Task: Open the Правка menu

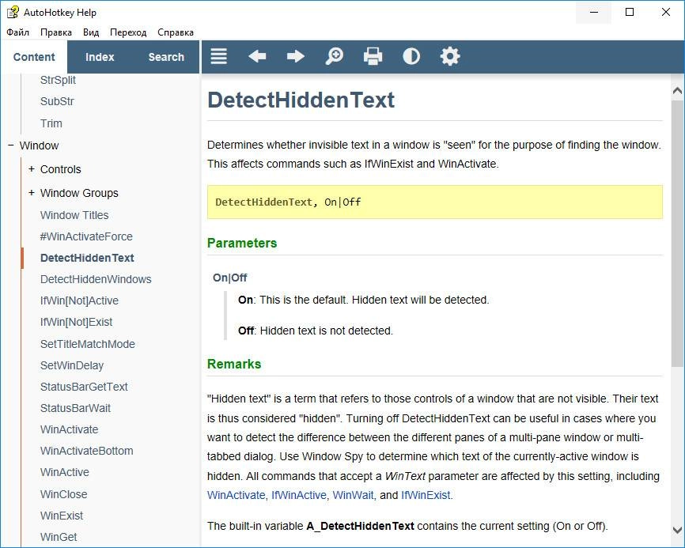Action: click(x=56, y=32)
